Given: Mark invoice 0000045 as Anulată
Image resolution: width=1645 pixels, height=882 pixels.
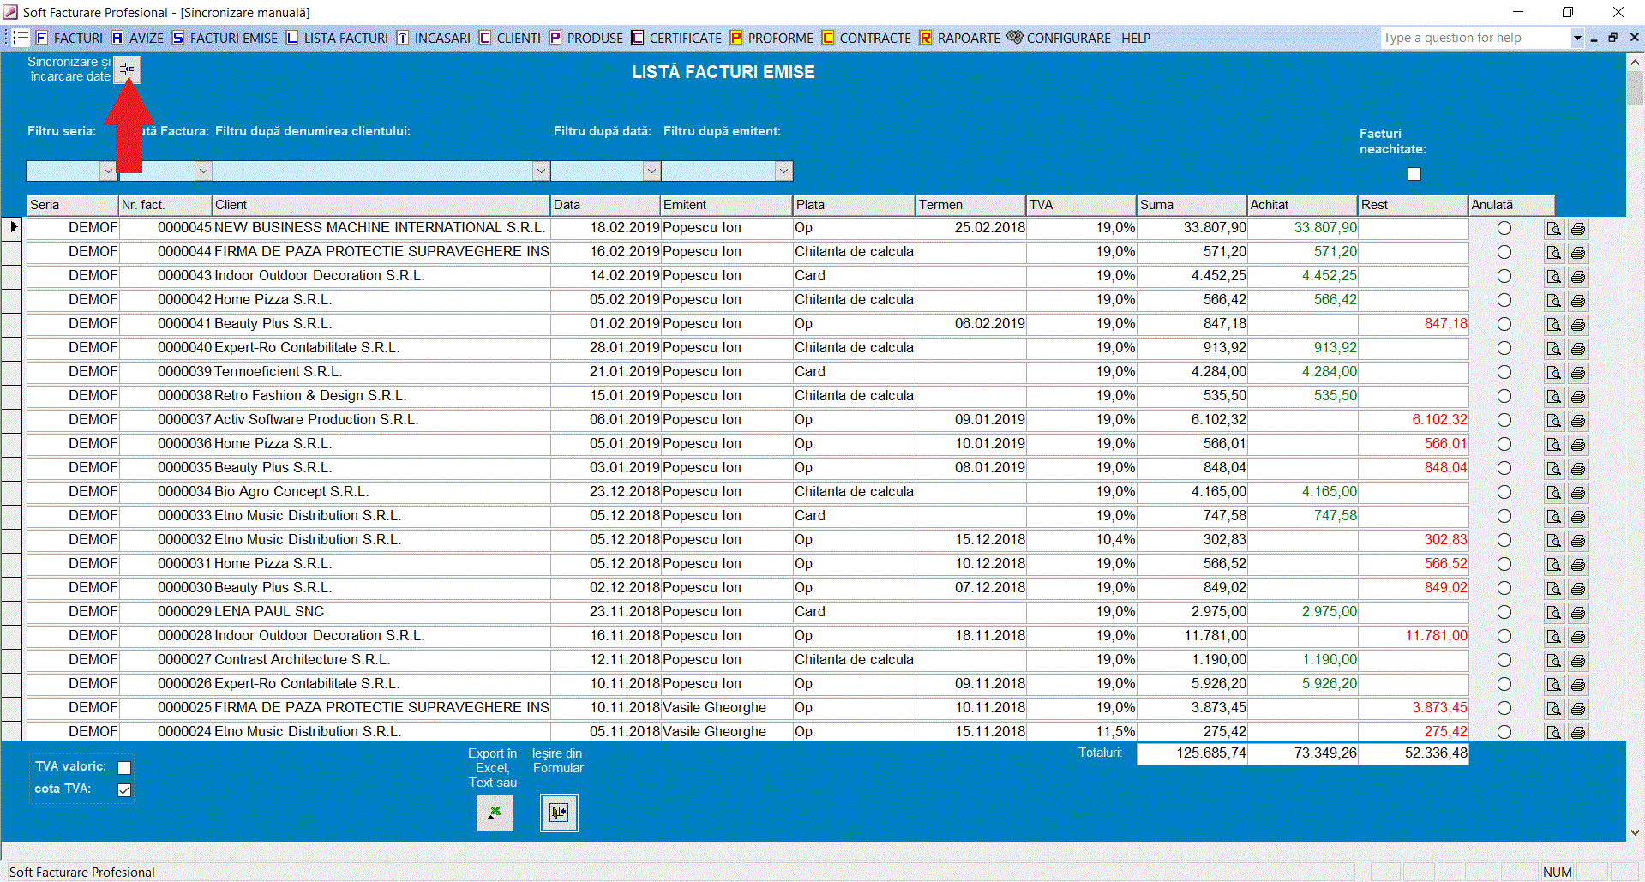Looking at the screenshot, I should click(1504, 228).
